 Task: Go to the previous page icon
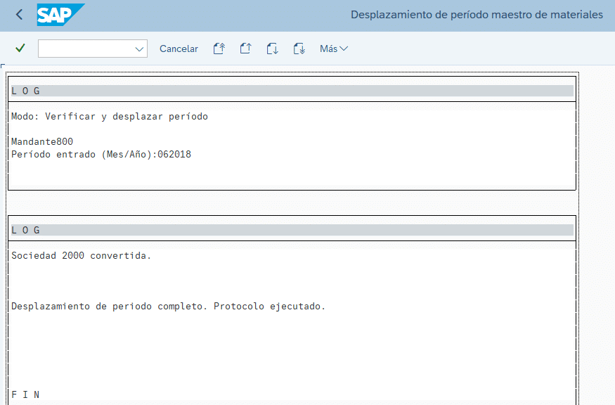[245, 49]
